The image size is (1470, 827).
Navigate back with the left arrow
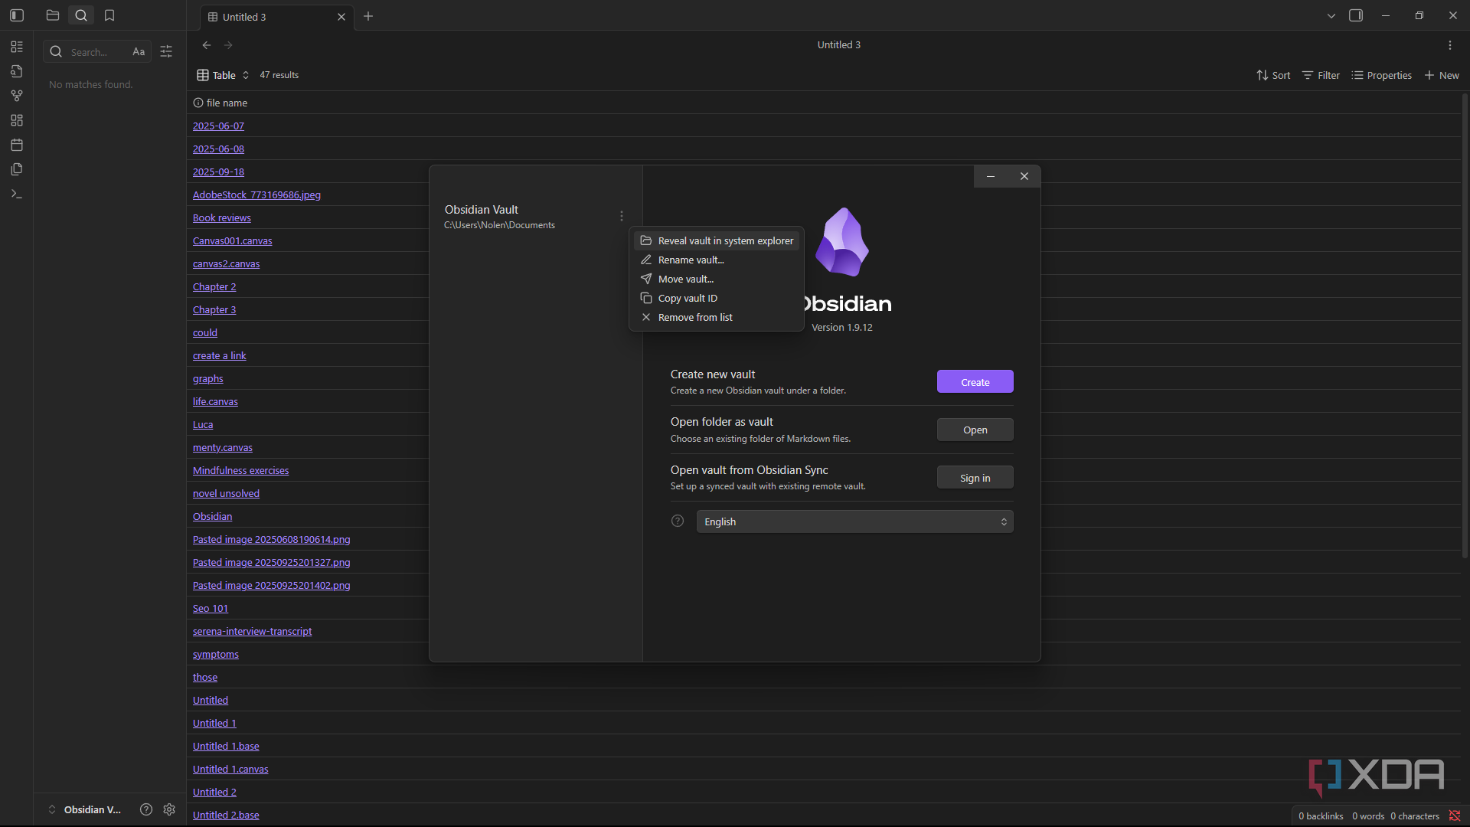click(207, 45)
